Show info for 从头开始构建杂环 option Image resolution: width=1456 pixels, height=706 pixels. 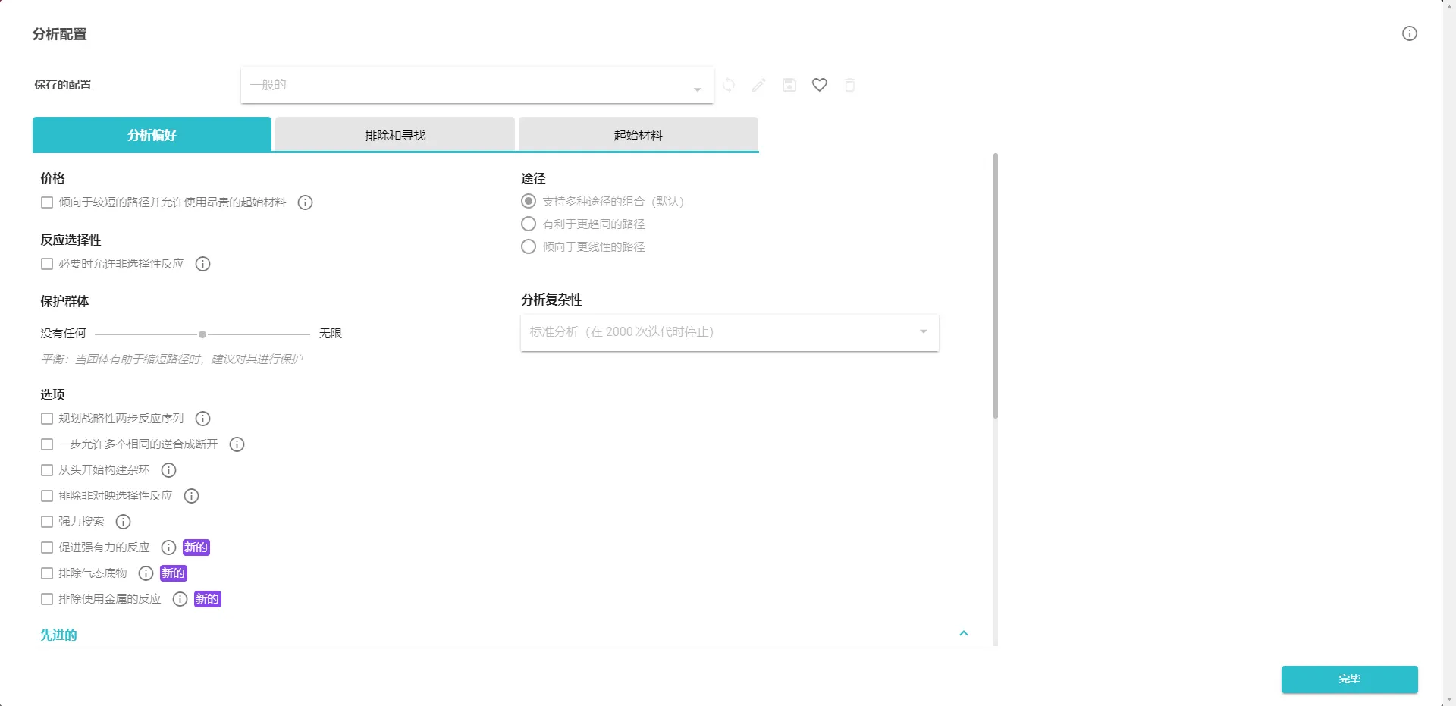[168, 470]
